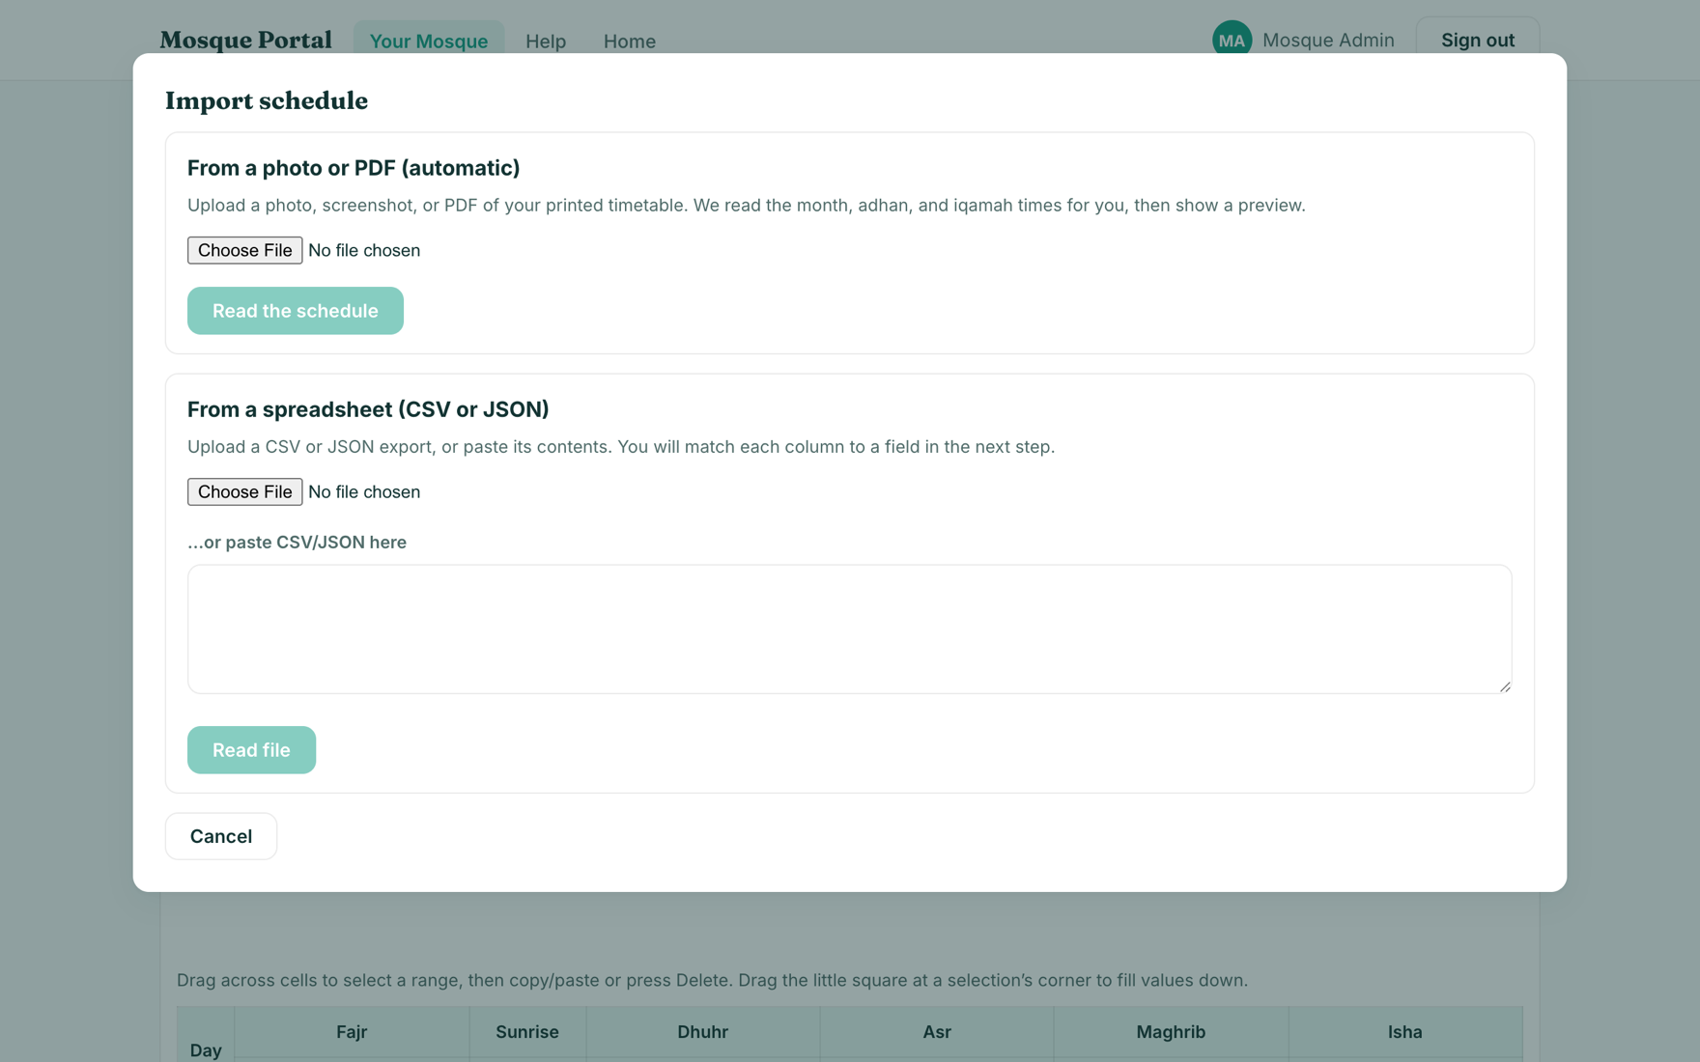Image resolution: width=1700 pixels, height=1062 pixels.
Task: Select the Dhuhr column header
Action: tap(702, 1032)
